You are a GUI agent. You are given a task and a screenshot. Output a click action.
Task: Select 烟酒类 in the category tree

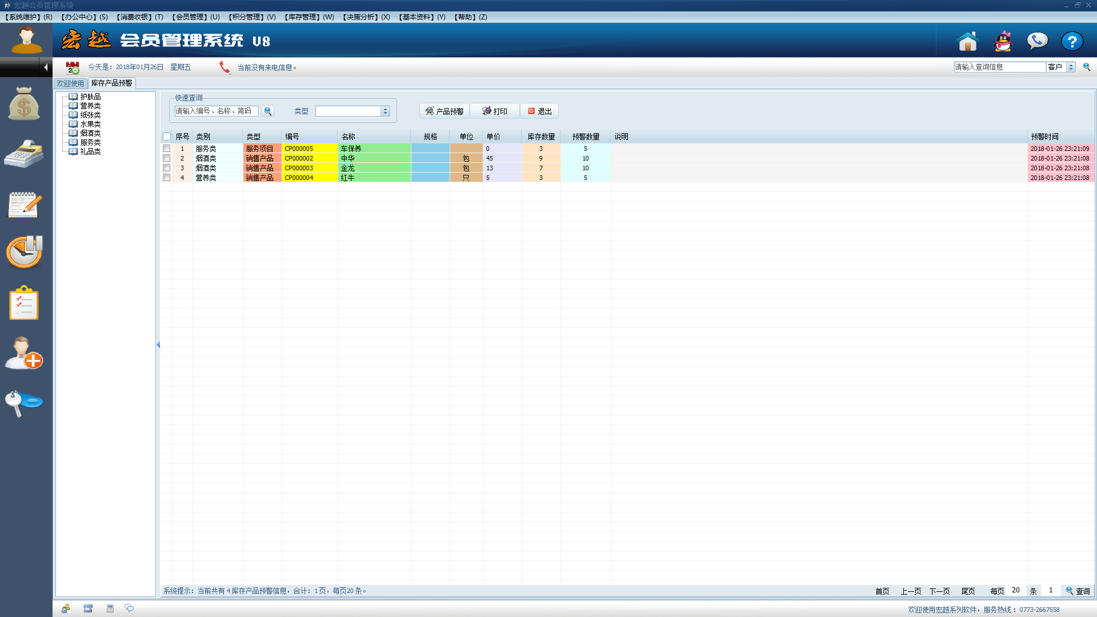[90, 133]
